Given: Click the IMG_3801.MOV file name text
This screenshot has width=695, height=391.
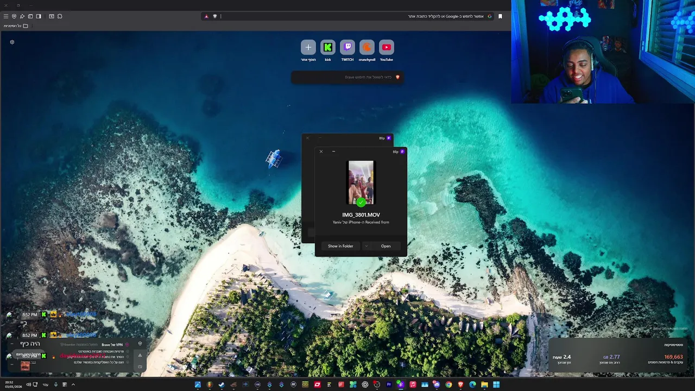Looking at the screenshot, I should point(361,215).
